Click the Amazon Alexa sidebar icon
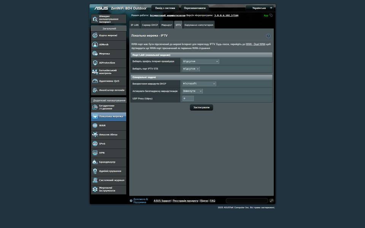 coord(95,135)
